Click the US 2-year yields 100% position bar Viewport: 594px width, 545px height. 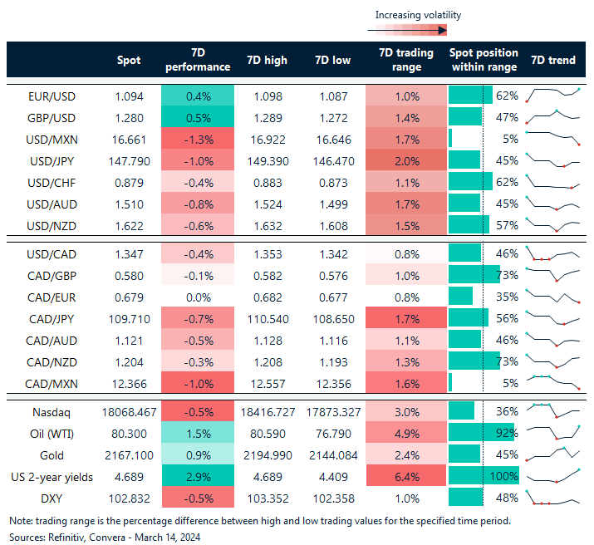tap(483, 475)
